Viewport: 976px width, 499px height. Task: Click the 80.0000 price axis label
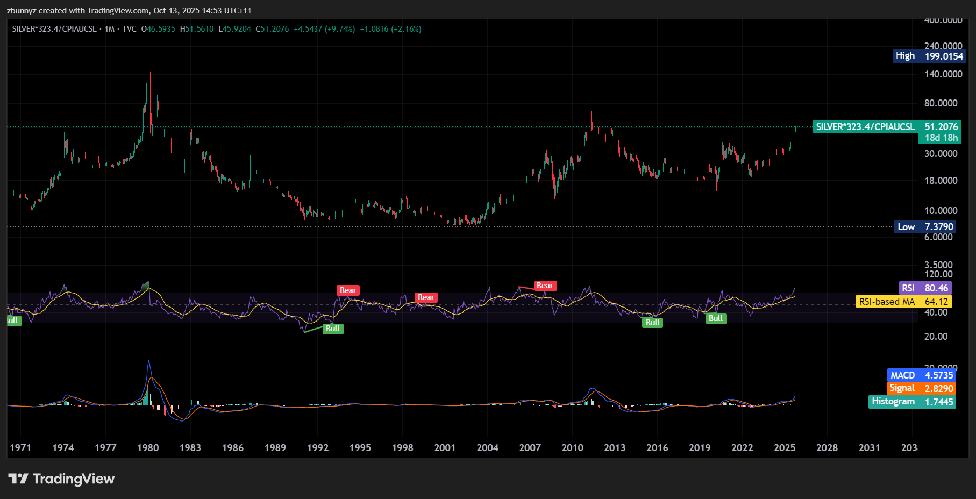coord(941,103)
